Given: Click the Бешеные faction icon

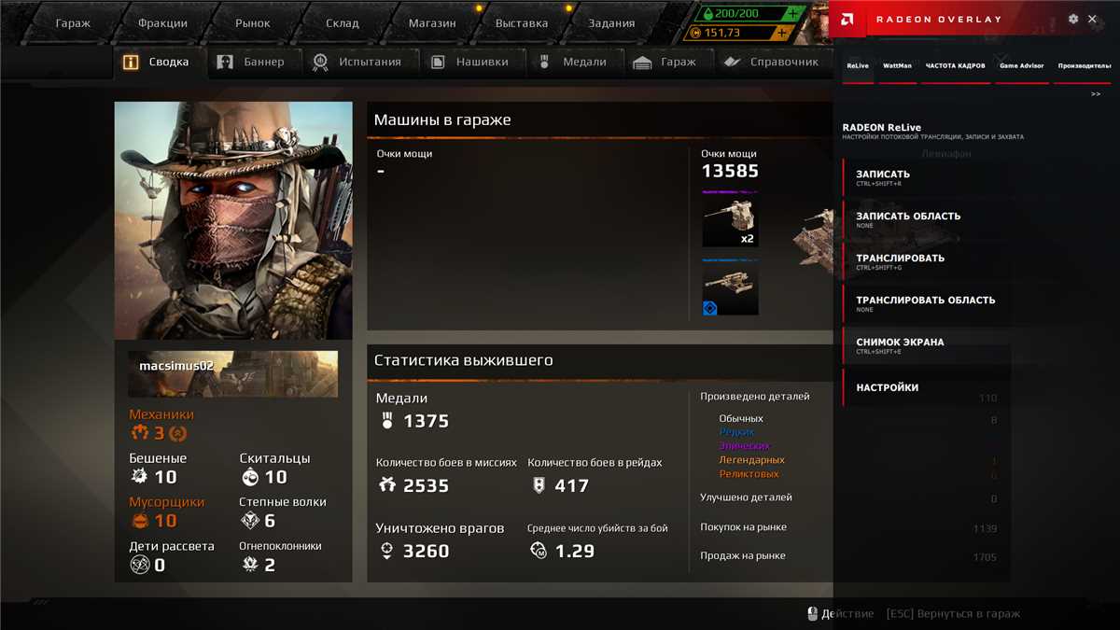Looking at the screenshot, I should (x=139, y=477).
